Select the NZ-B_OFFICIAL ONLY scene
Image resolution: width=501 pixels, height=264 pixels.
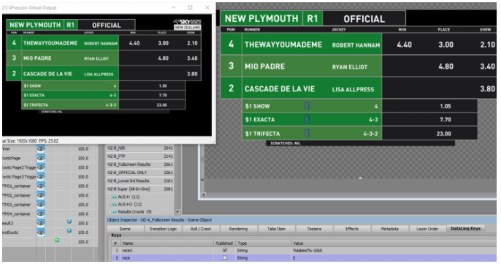point(140,173)
